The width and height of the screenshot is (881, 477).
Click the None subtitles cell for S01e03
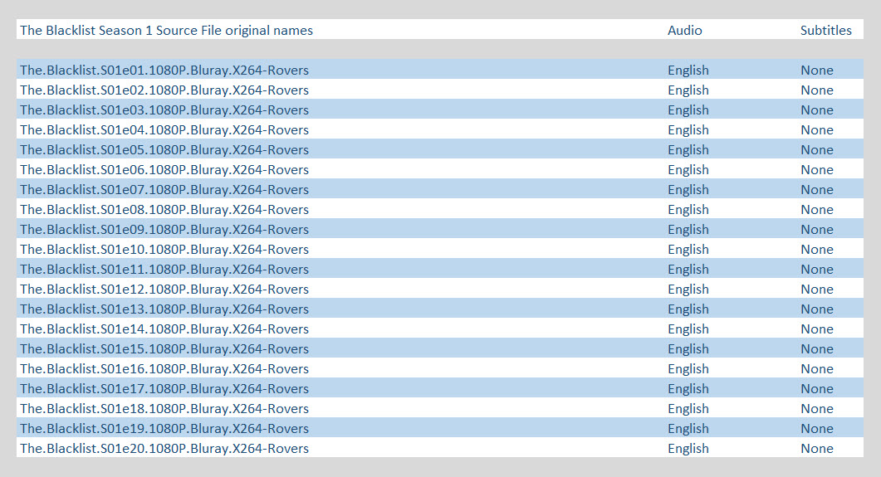(x=817, y=110)
